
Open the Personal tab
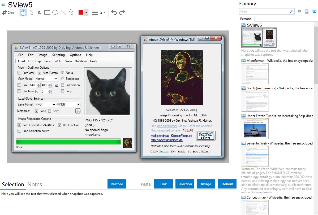246,19
